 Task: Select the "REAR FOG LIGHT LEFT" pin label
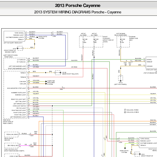coord(18,99)
